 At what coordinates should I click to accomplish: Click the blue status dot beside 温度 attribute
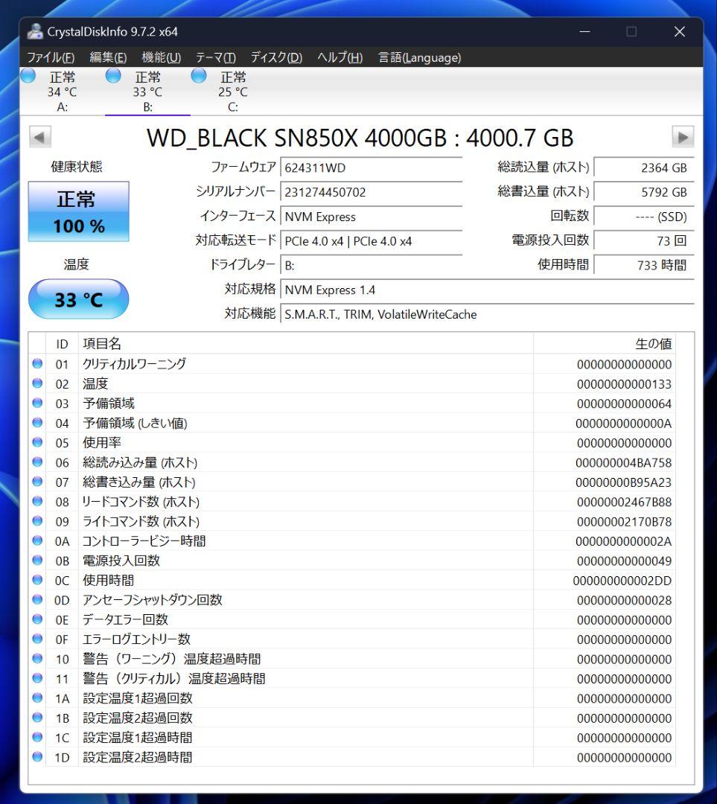point(36,384)
